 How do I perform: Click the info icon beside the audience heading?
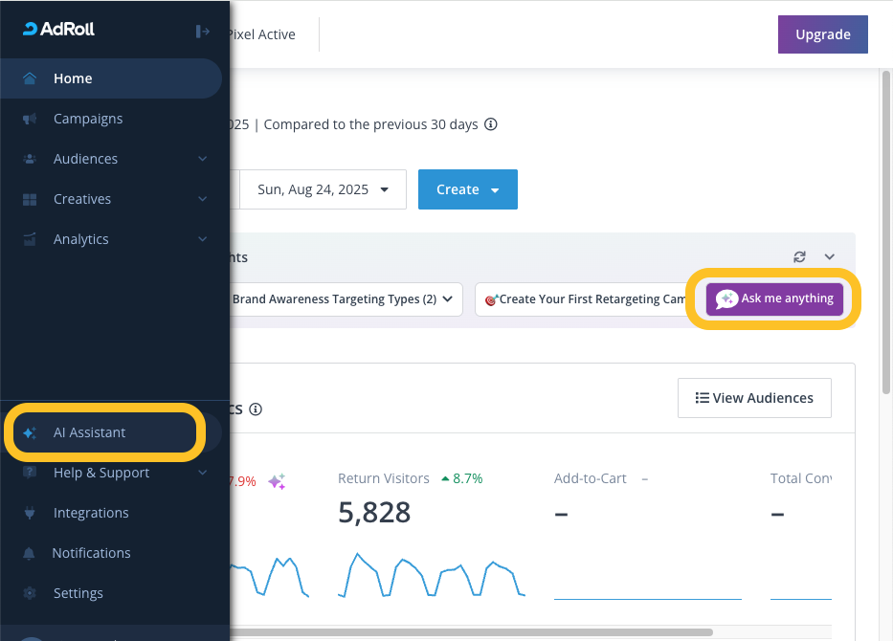pyautogui.click(x=256, y=409)
